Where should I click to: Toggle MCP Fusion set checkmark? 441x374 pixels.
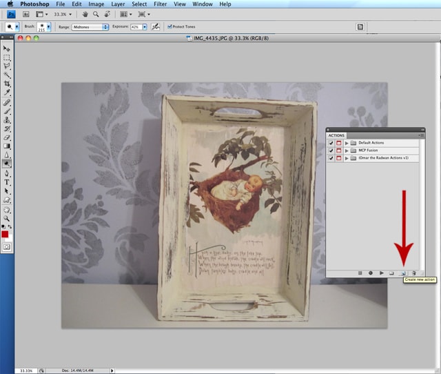(x=331, y=150)
